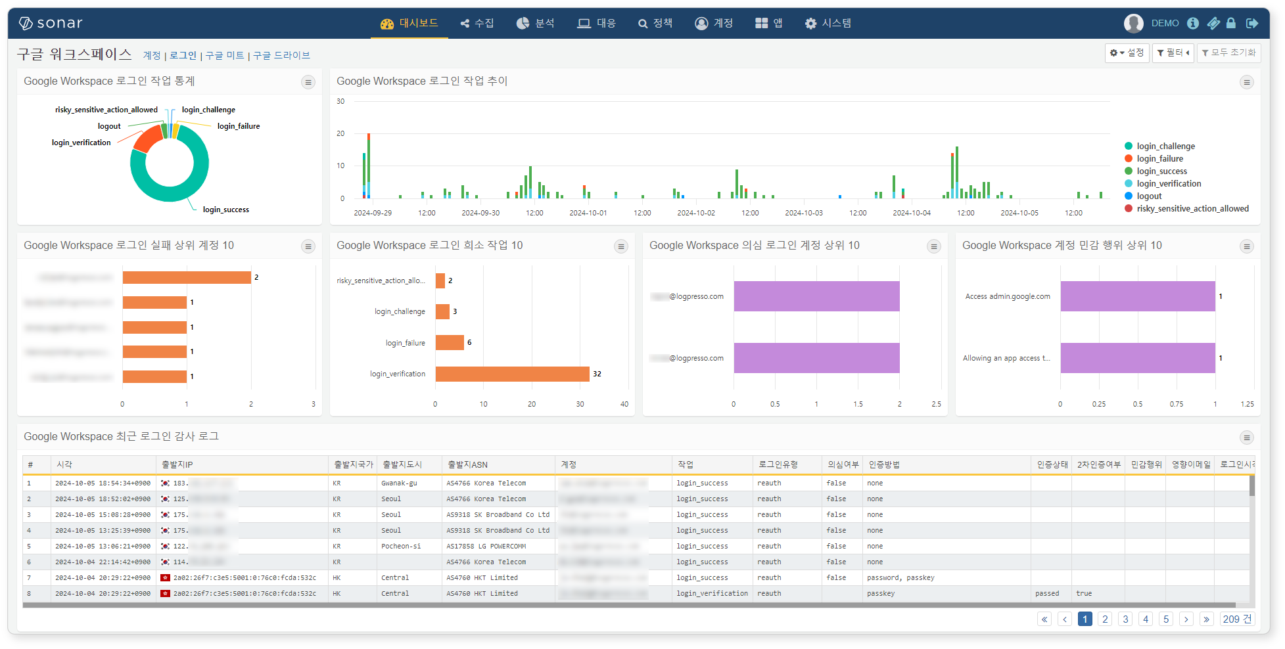Click 'Gwanak-gu' city cell
Screen dimensions: 1285x649
pyautogui.click(x=400, y=483)
